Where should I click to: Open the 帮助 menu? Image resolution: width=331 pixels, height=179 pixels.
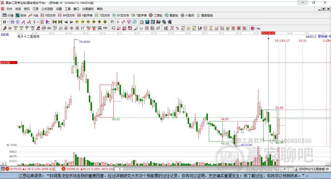[x=100, y=9]
